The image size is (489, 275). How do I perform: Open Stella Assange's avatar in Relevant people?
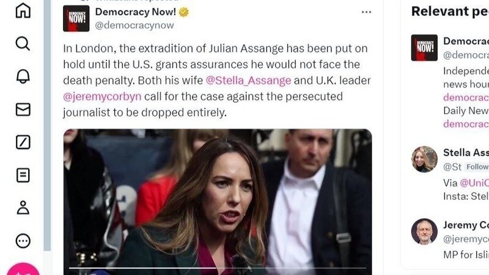tap(424, 159)
